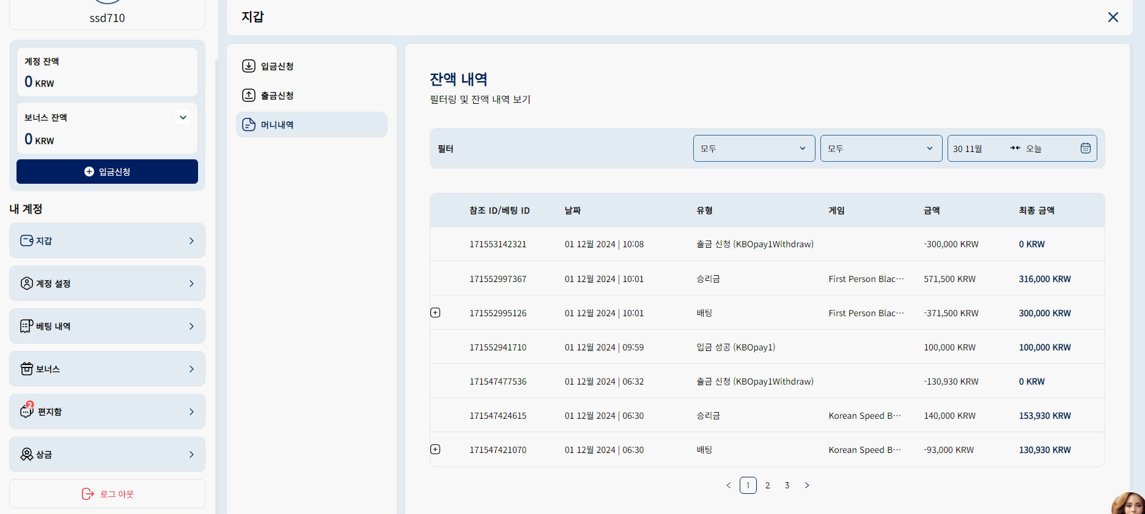Click the date range arrows icon
Screen dimensions: 1145x514
coord(1015,148)
